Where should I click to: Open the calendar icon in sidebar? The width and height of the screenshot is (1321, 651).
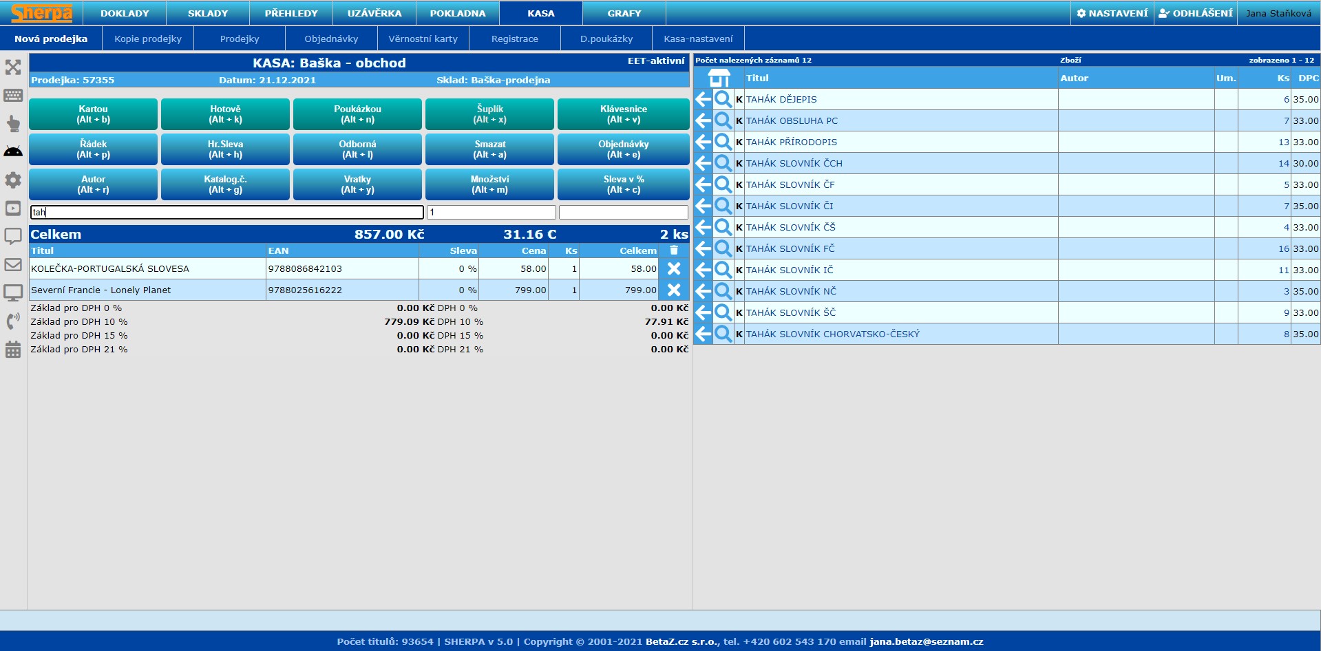click(x=13, y=350)
